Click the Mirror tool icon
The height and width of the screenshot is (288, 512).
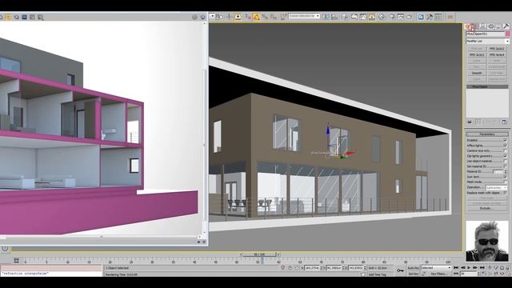[x=326, y=17]
